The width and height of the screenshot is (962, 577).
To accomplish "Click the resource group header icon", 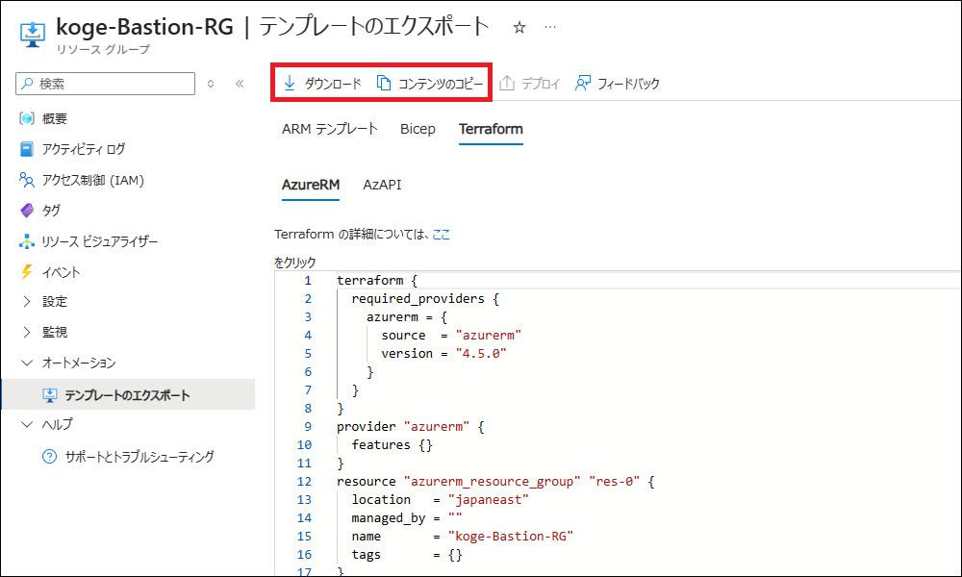I will [x=33, y=35].
